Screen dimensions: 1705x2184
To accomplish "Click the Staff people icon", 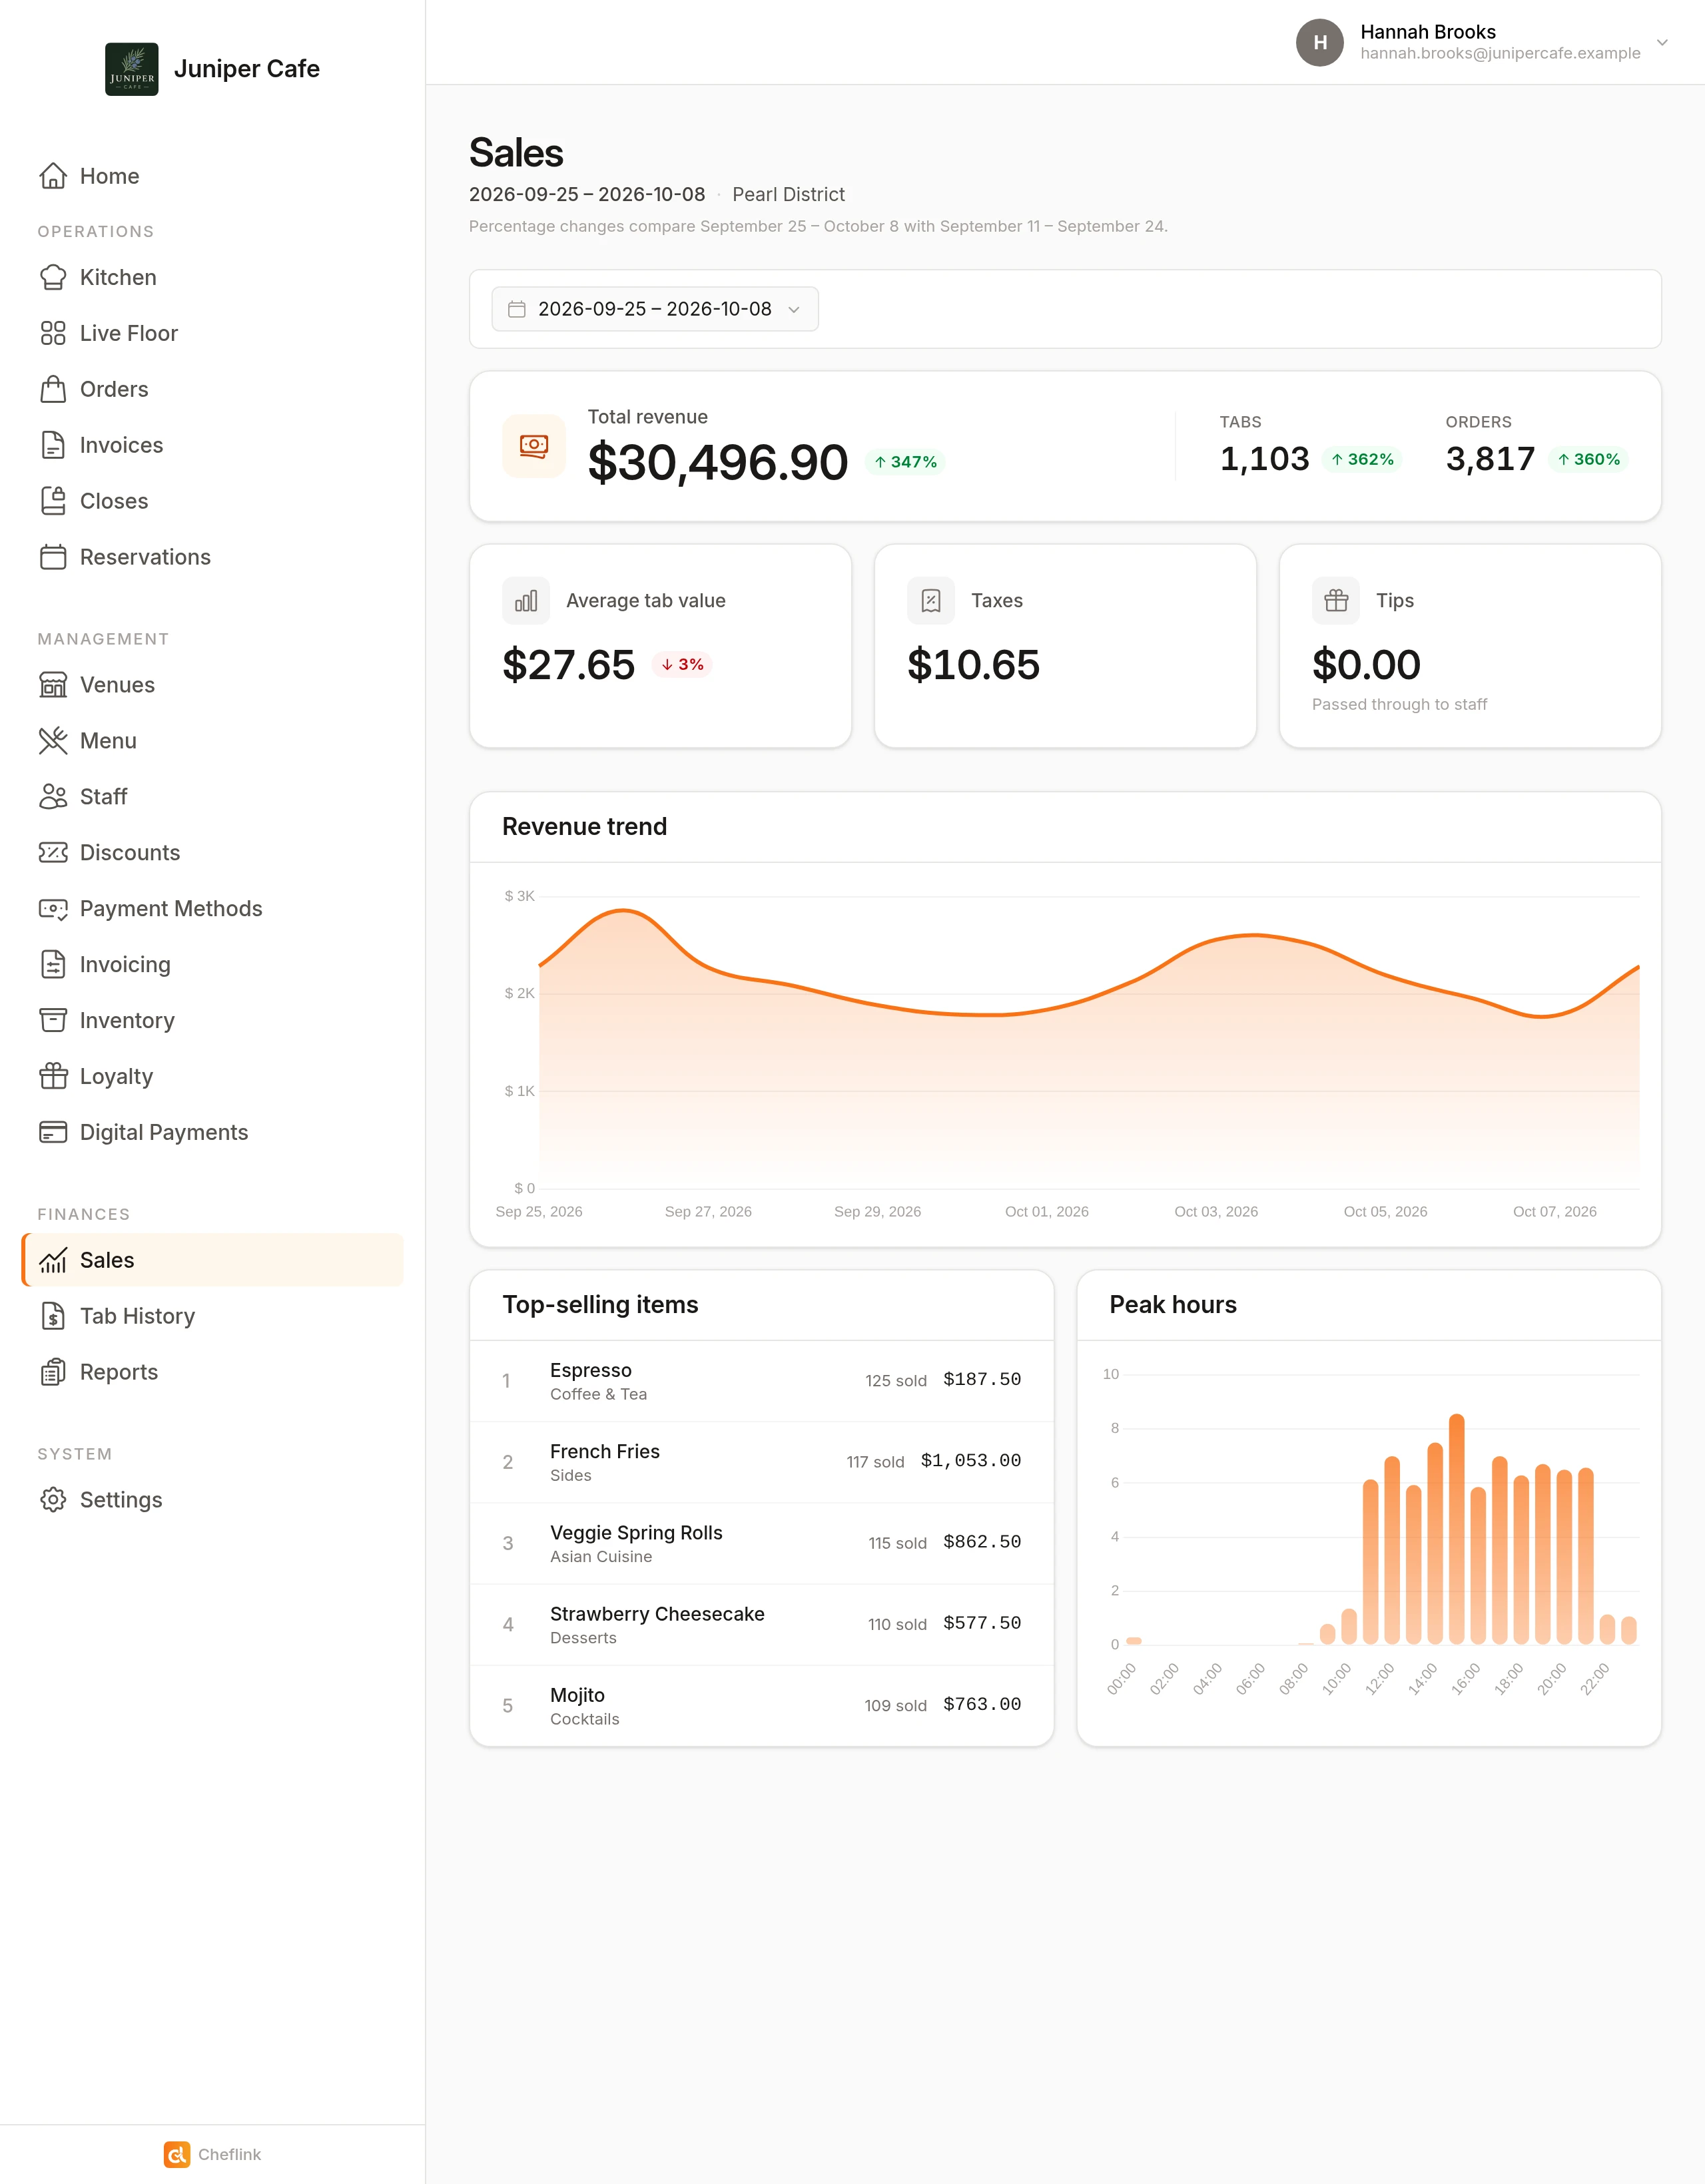I will point(53,797).
